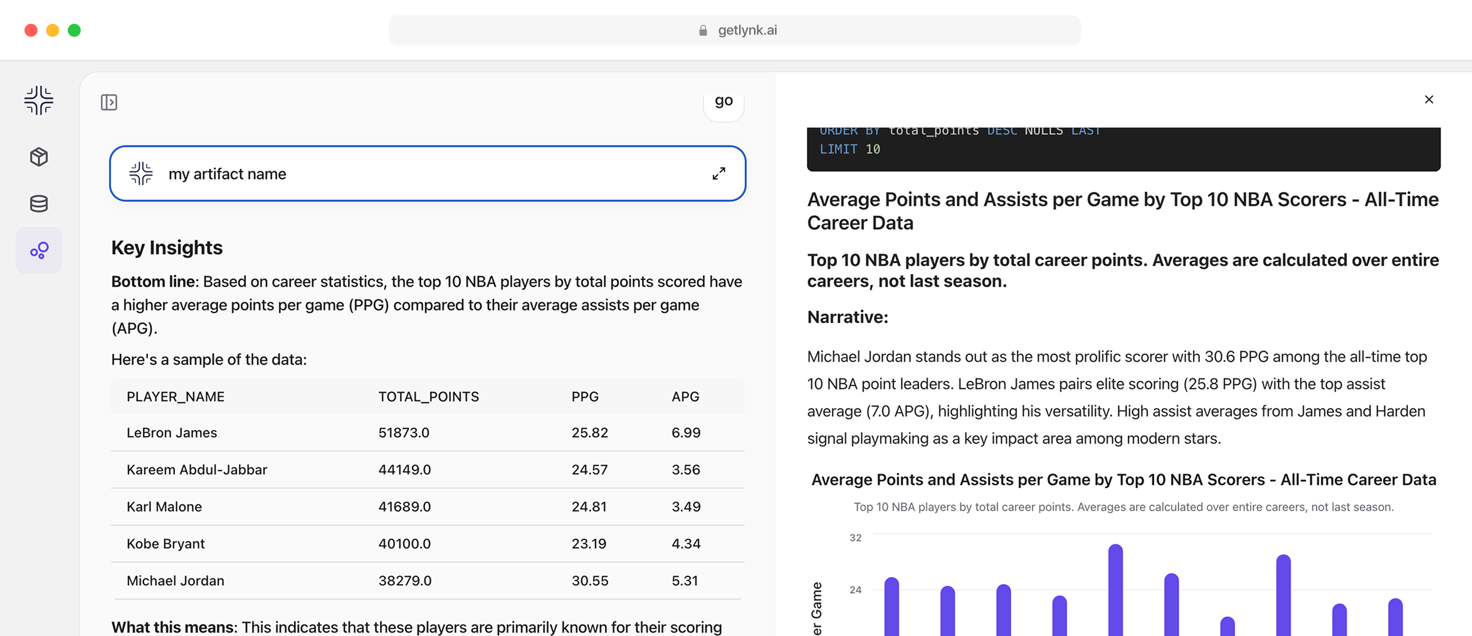1472x636 pixels.
Task: Click the APG value 6.99
Action: tap(686, 433)
